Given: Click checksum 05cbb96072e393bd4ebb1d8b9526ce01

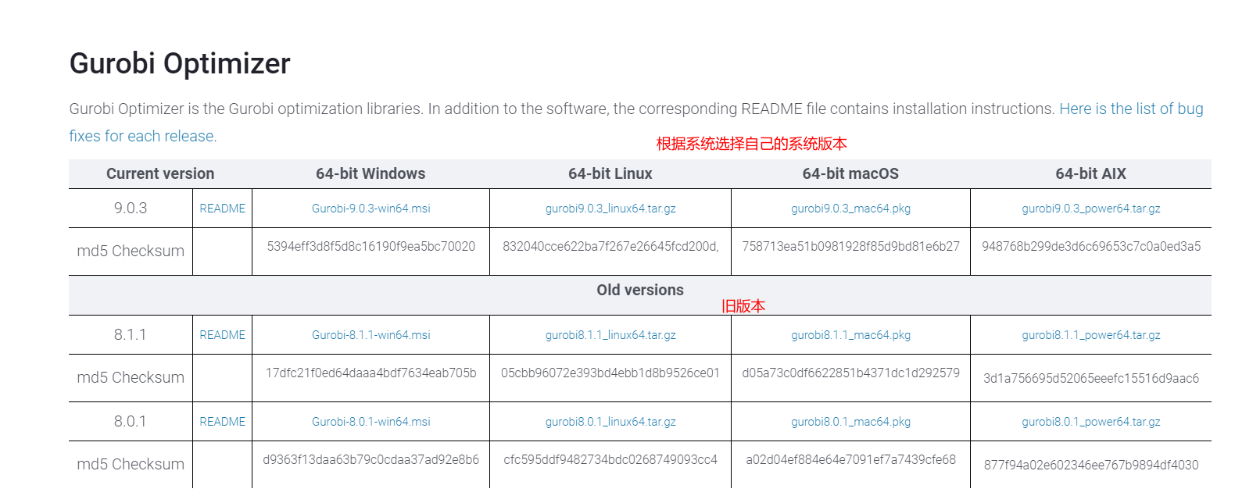Looking at the screenshot, I should click(x=610, y=373).
